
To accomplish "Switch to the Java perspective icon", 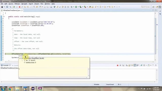I will tap(157, 7).
